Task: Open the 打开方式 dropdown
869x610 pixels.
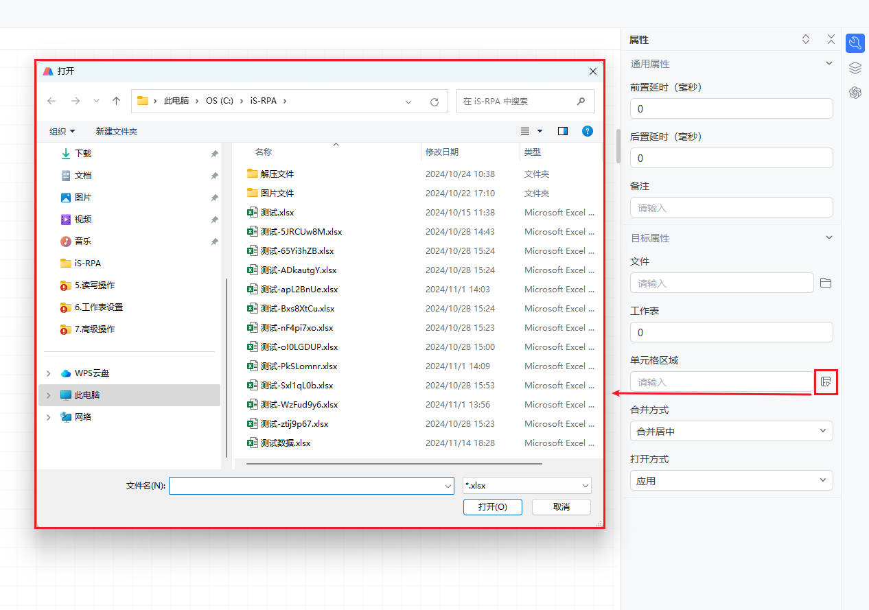Action: [x=731, y=481]
